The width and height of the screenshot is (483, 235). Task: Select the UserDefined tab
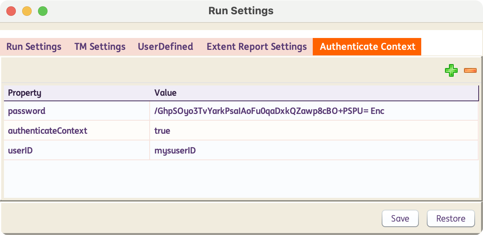tap(165, 47)
